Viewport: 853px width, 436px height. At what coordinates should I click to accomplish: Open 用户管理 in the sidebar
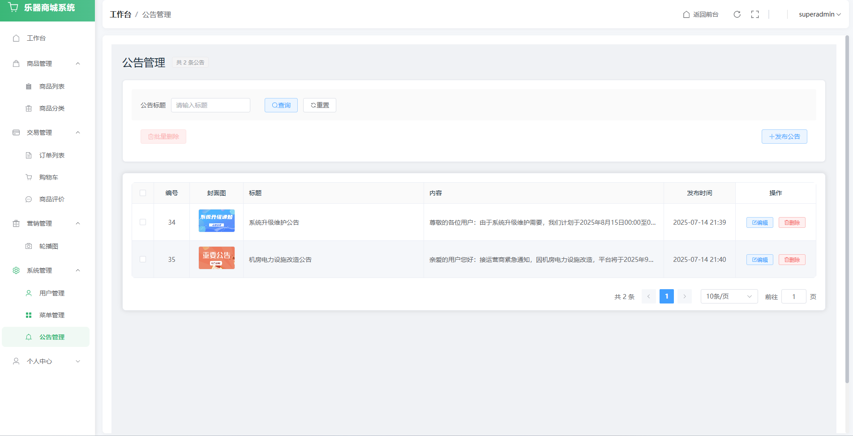click(52, 293)
